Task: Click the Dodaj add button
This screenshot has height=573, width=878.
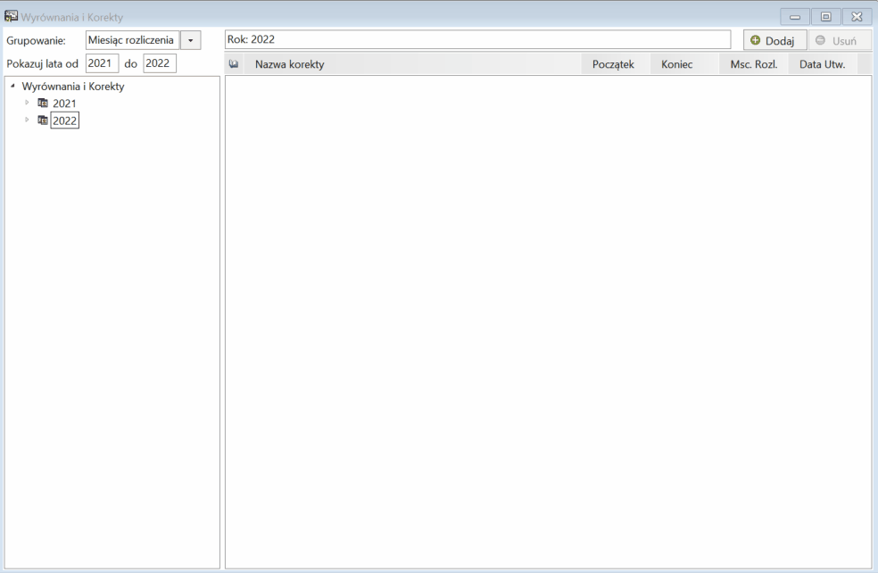Action: click(x=775, y=40)
